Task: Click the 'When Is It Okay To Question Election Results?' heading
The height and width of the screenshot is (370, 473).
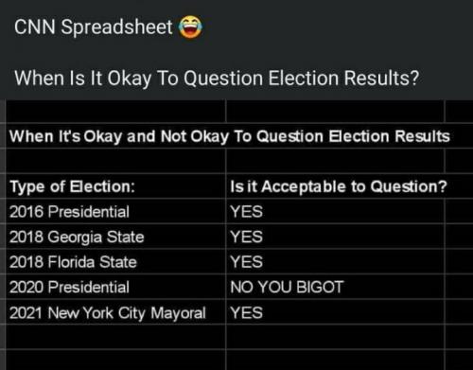Action: point(217,78)
